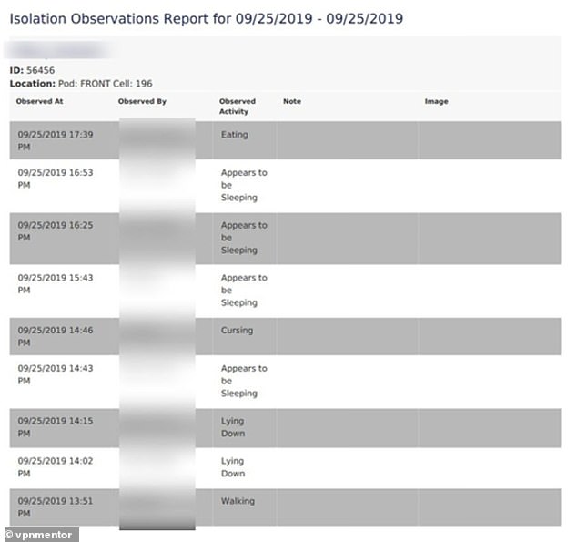The height and width of the screenshot is (542, 577).
Task: Click the Cursing activity cell
Action: pos(237,331)
